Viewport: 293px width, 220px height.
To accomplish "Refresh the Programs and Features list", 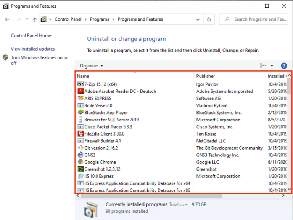I will click(x=209, y=19).
